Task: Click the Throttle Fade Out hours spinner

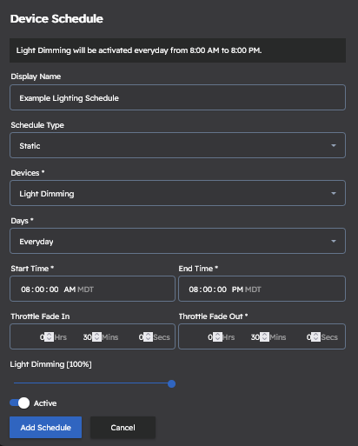Action: 217,336
